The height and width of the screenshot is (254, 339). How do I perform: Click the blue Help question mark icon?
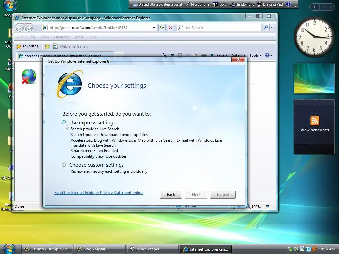pos(267,55)
